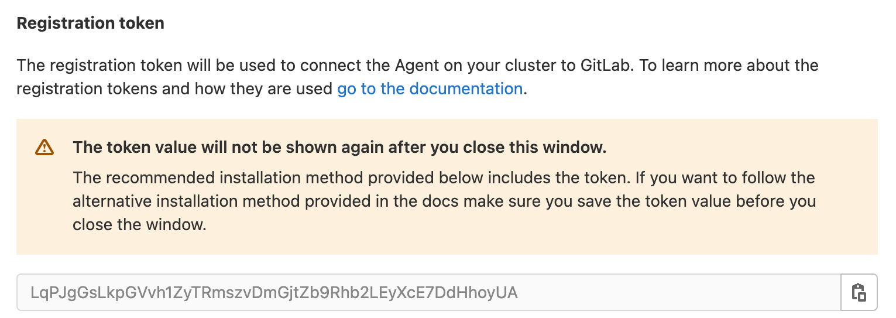Click the bold "will not be shown again" warning title
896x318 pixels.
coord(339,148)
